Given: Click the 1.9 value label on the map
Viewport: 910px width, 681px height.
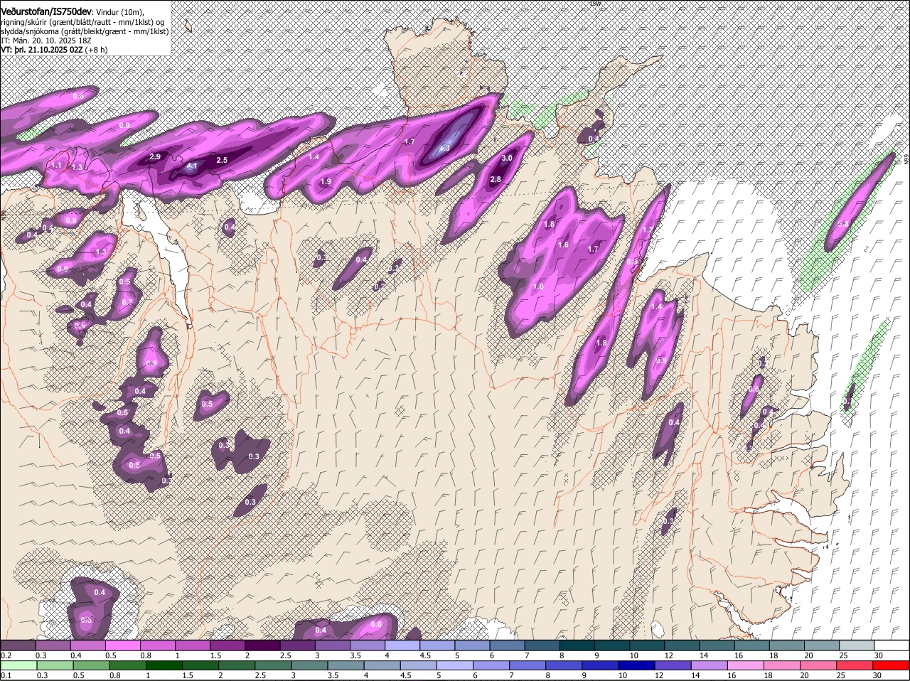Looking at the screenshot, I should (326, 182).
